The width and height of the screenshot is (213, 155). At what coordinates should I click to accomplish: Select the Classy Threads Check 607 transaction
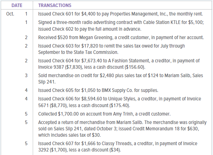120,147
